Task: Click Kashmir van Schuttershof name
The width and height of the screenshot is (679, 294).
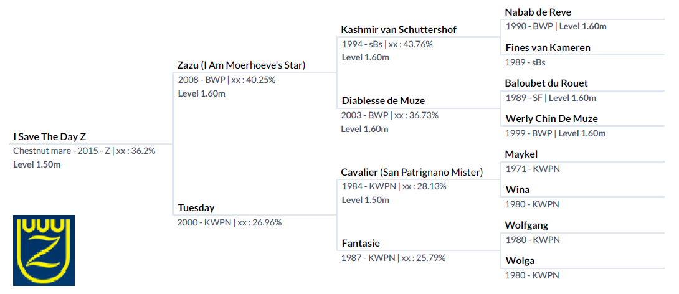Action: (x=399, y=30)
